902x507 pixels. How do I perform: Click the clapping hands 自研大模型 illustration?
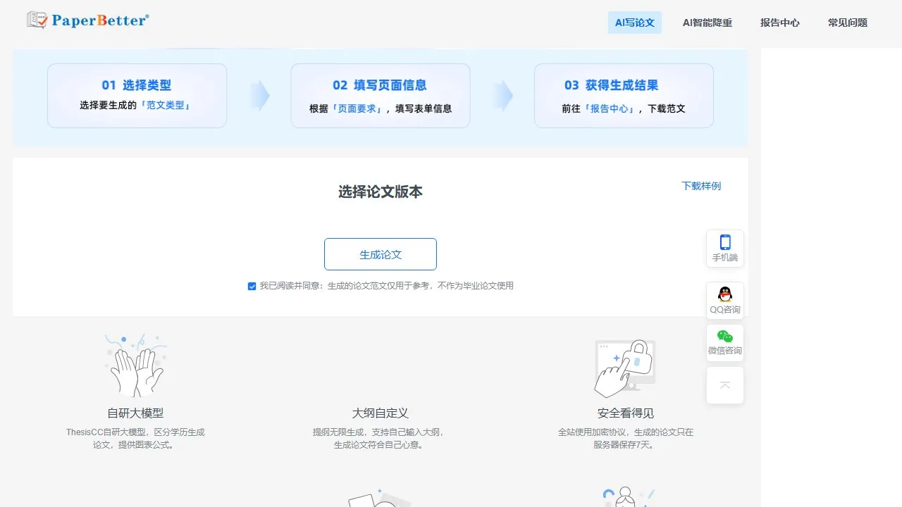tap(135, 365)
